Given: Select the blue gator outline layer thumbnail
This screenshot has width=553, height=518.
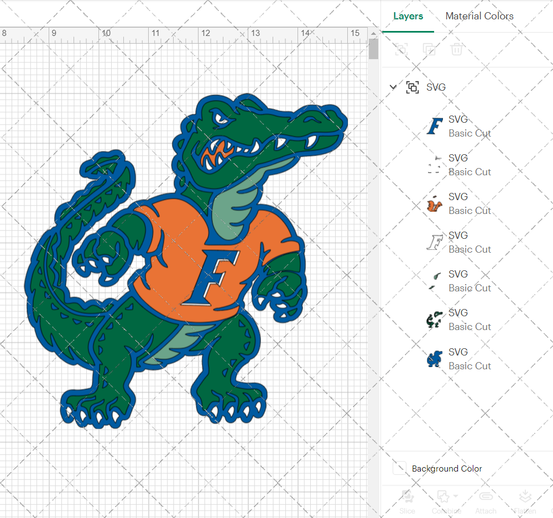Looking at the screenshot, I should [x=435, y=359].
